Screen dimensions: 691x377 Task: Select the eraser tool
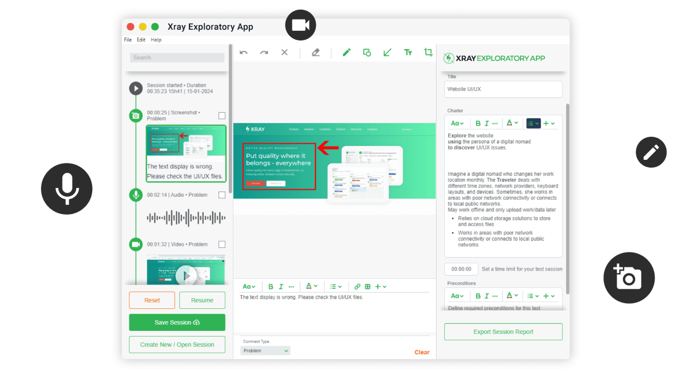(x=316, y=52)
